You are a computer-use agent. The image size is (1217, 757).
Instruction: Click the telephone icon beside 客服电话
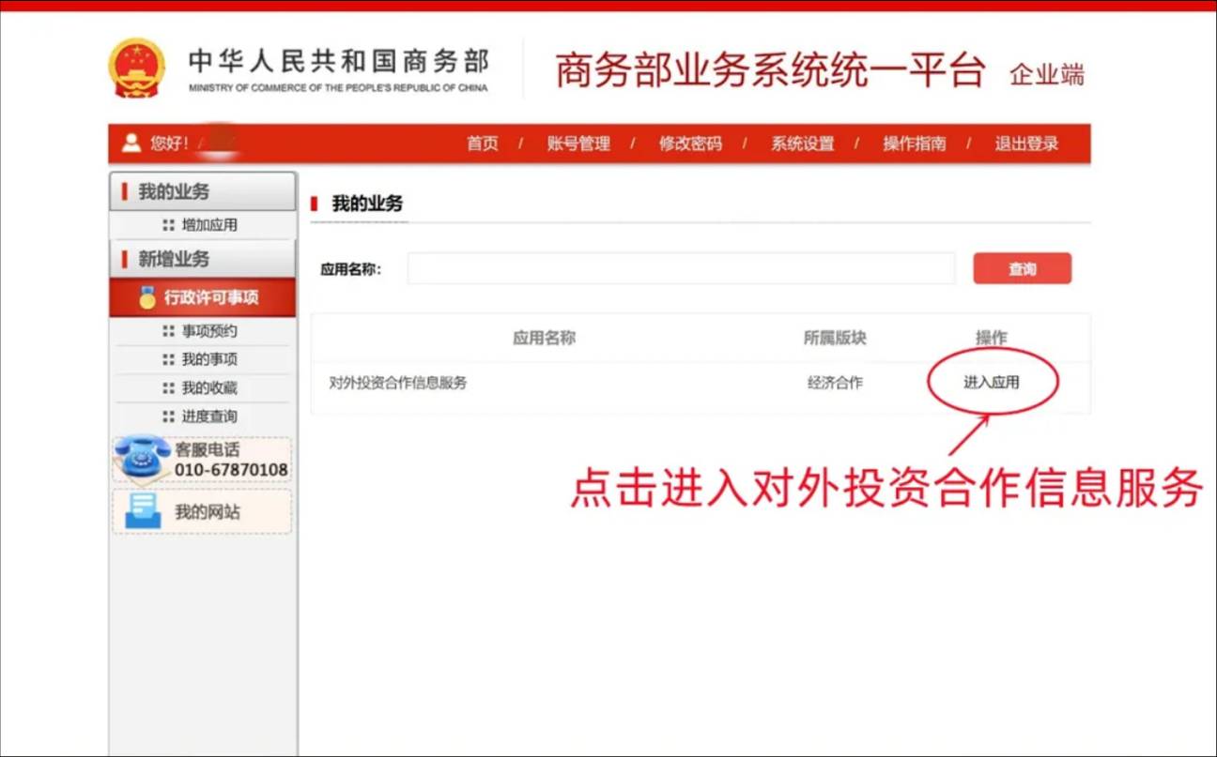pyautogui.click(x=143, y=459)
